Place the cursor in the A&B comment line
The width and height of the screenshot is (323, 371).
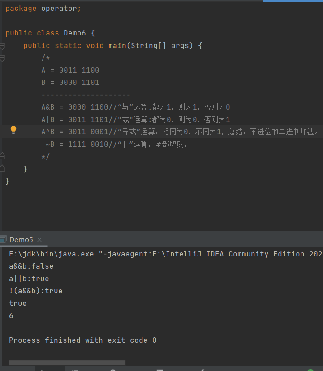(135, 107)
